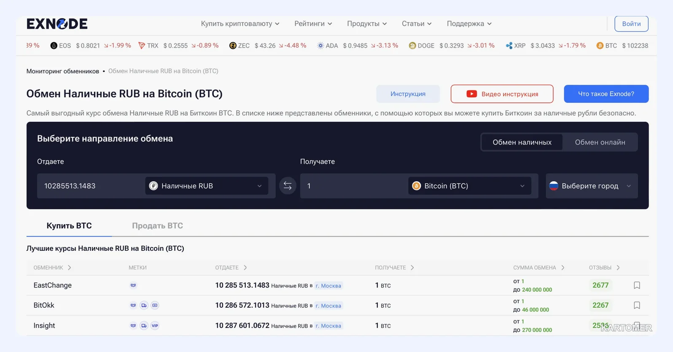Click BitOkk's delivery truck label icon
Image resolution: width=673 pixels, height=352 pixels.
144,305
